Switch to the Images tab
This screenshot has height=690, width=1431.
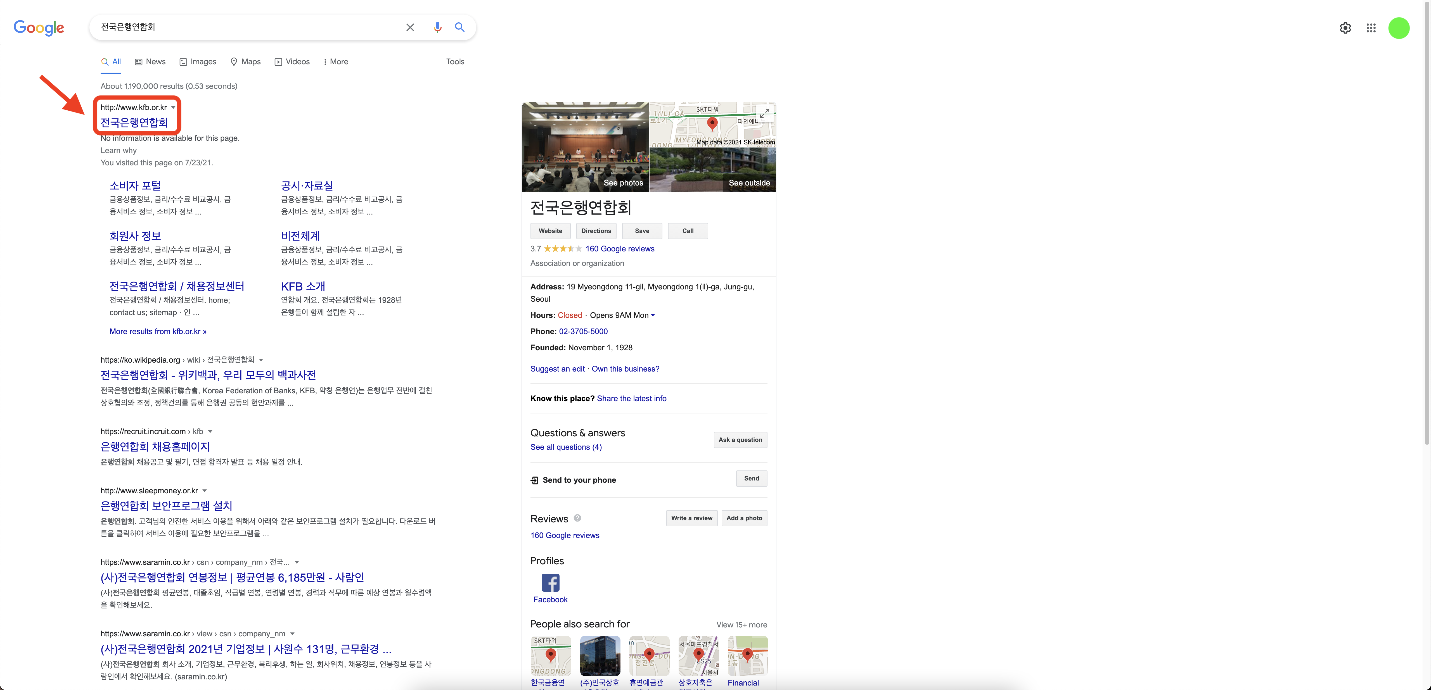(198, 62)
